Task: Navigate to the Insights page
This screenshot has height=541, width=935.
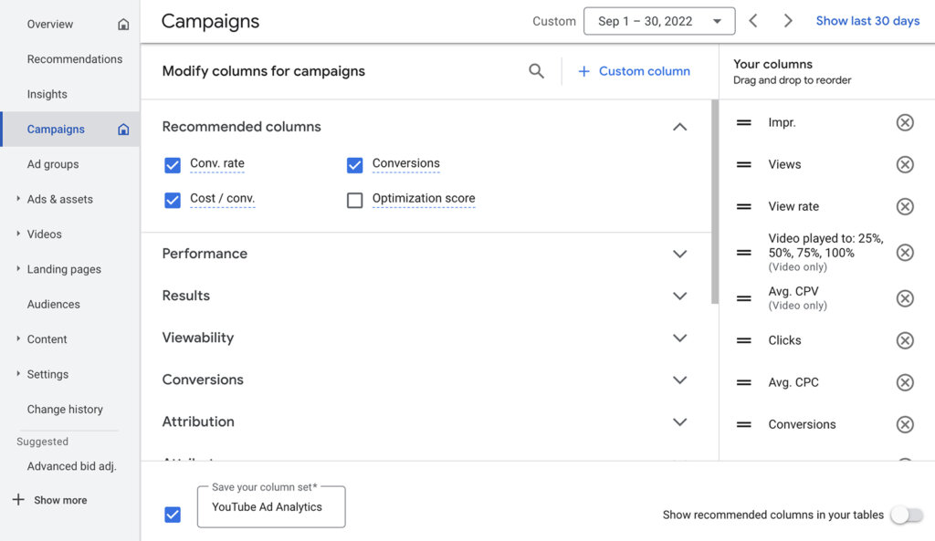Action: (47, 93)
